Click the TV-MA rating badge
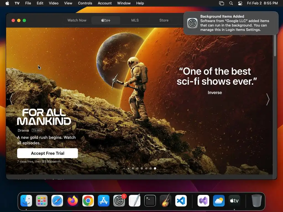The image size is (283, 212). click(x=37, y=130)
